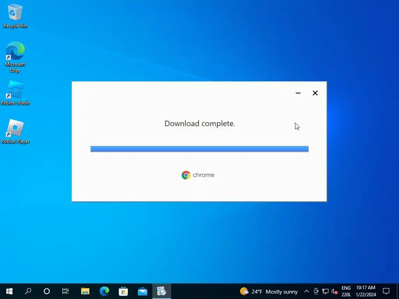Click the muted volume speaker tray icon

coord(335,291)
